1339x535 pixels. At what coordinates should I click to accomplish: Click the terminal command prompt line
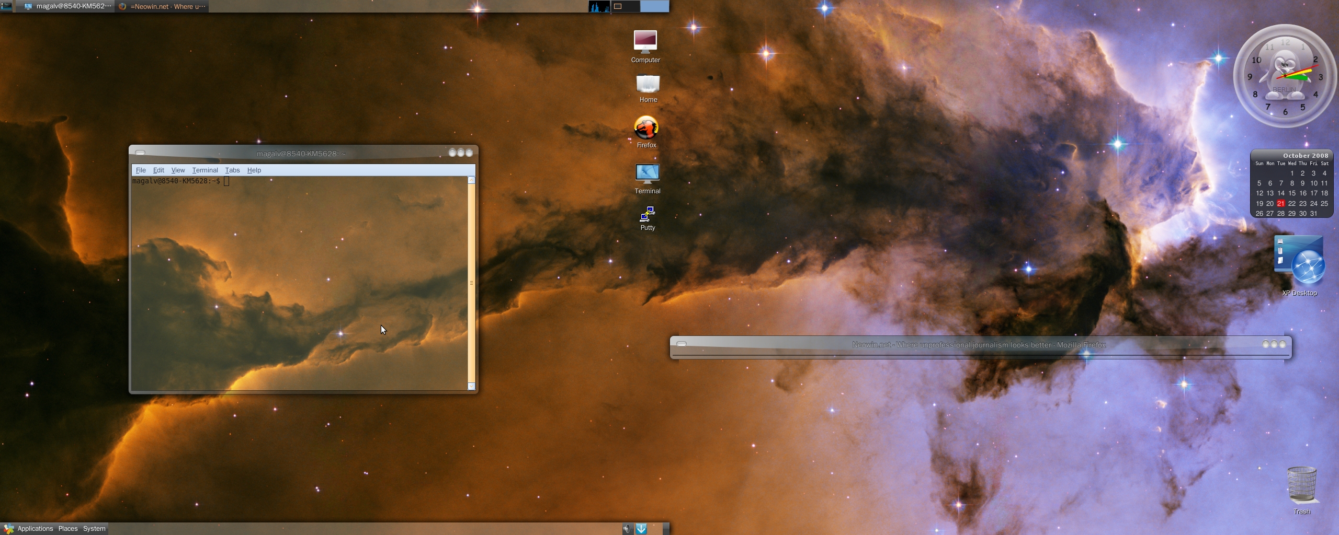[x=180, y=181]
